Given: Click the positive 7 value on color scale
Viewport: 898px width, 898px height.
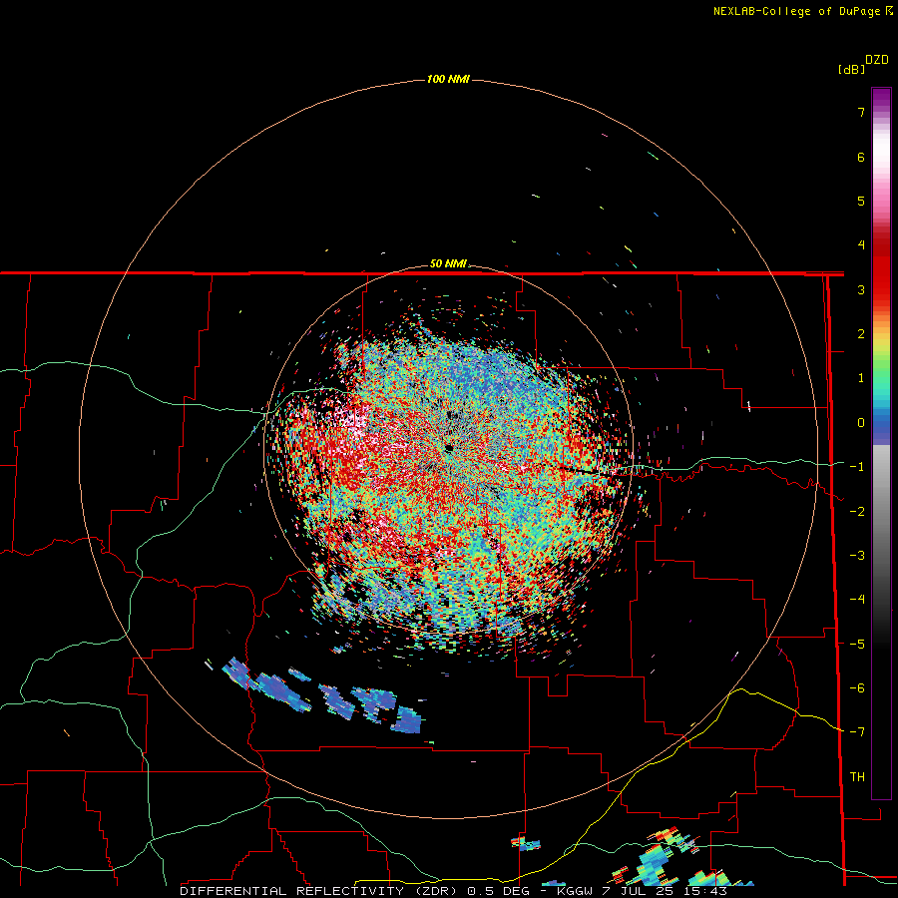Looking at the screenshot, I should tap(861, 112).
